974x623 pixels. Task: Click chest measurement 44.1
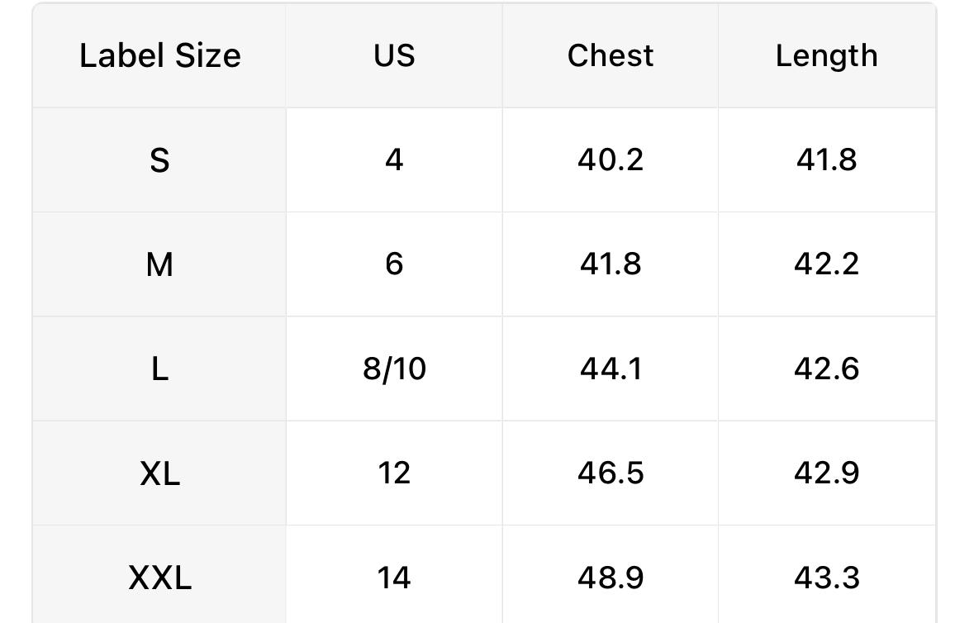611,369
